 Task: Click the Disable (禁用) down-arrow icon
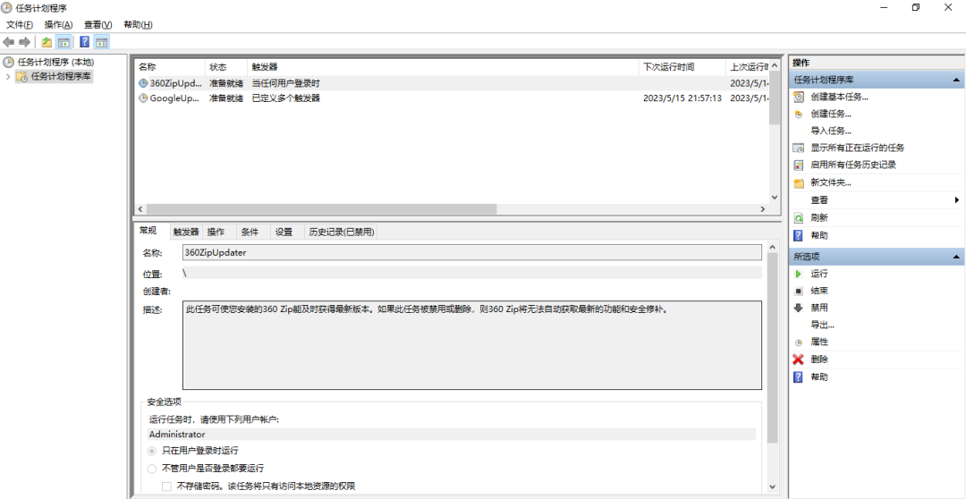coord(798,308)
